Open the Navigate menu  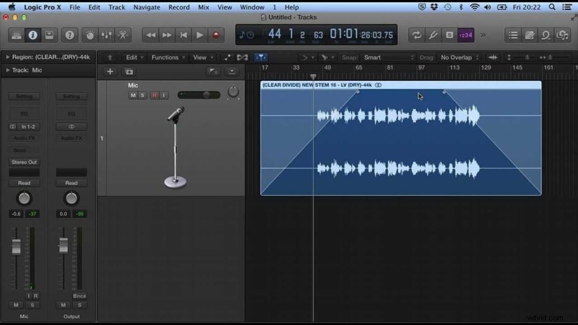147,7
